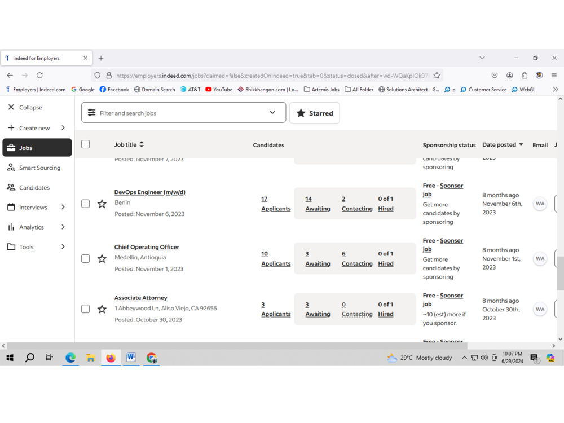
Task: Open the Artemis Jobs bookmark folder
Action: (321, 90)
